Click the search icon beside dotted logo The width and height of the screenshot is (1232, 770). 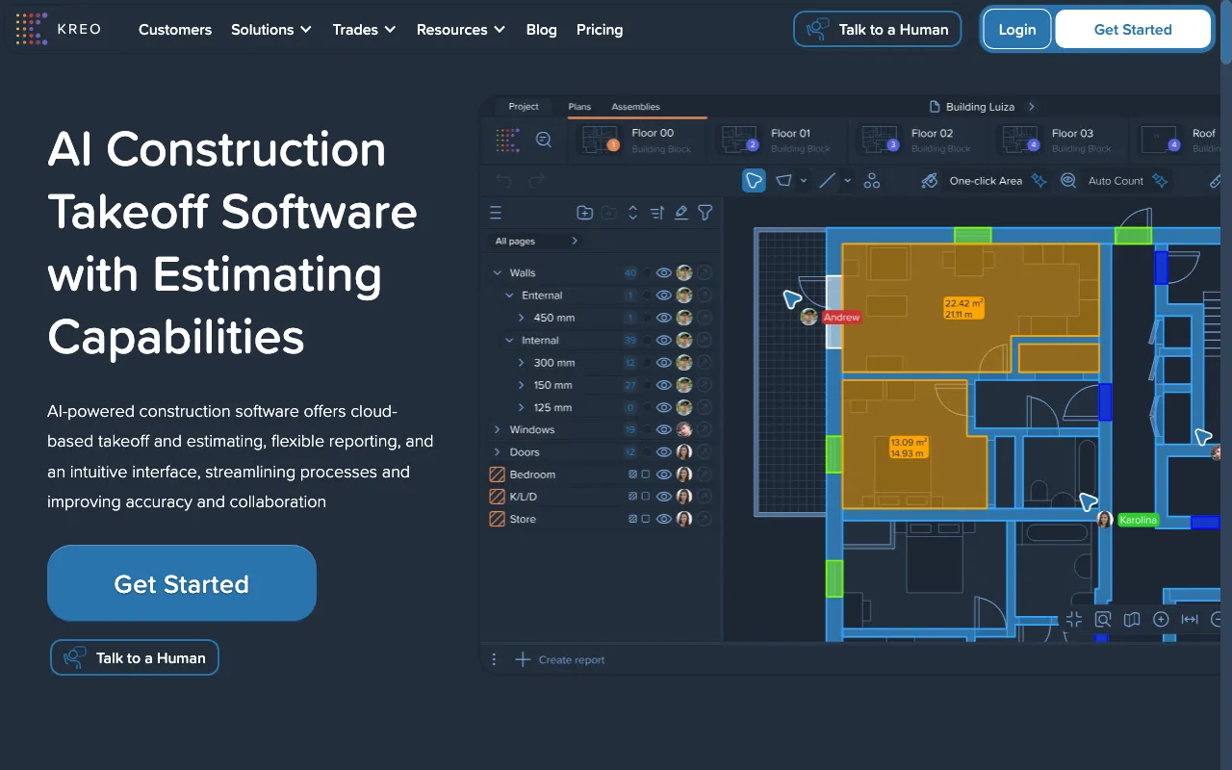tap(544, 140)
